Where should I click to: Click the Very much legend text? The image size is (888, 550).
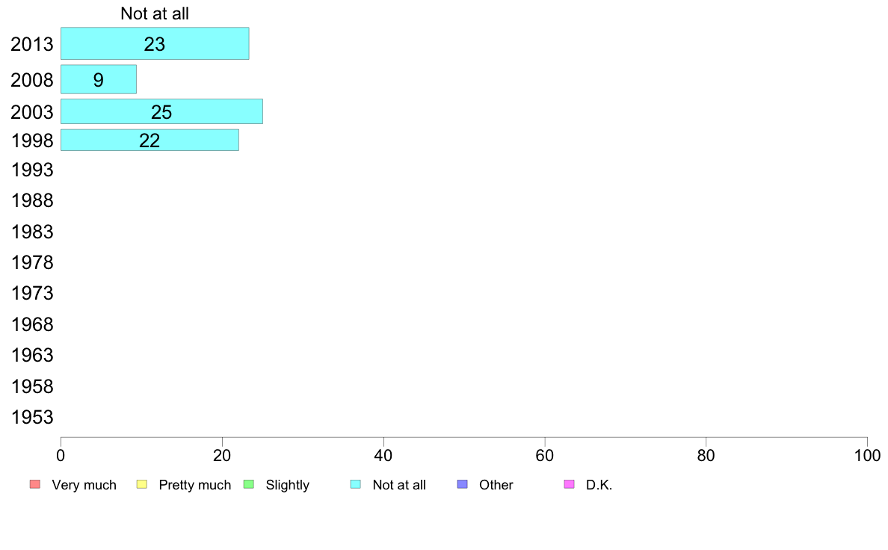tap(84, 485)
